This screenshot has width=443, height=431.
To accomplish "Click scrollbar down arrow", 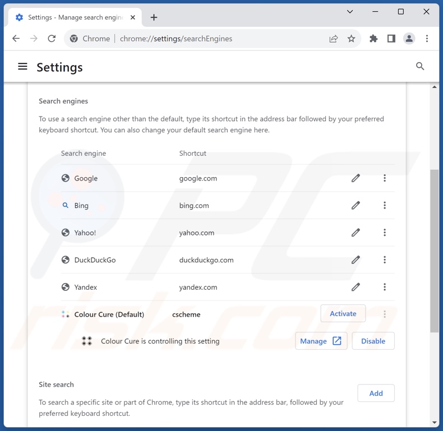I will pyautogui.click(x=435, y=423).
